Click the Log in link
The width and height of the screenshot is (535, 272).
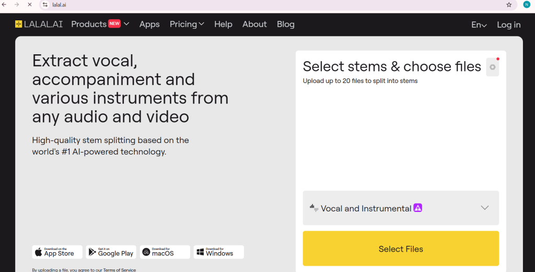508,25
